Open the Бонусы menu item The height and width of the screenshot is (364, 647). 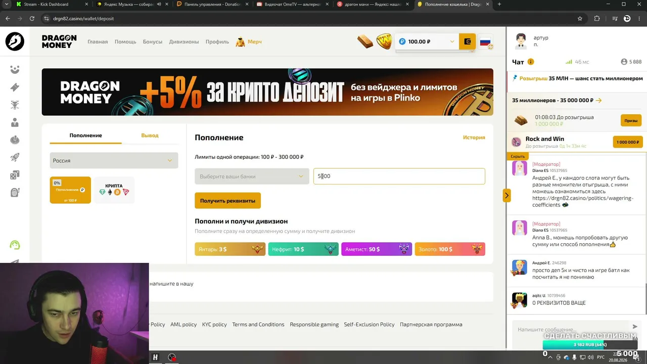pyautogui.click(x=153, y=41)
